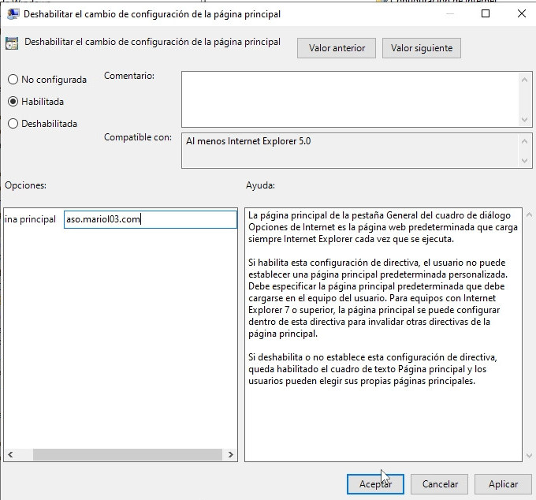Click left arrow of Opciones horizontal scrollbar
The height and width of the screenshot is (500, 536).
pos(10,455)
